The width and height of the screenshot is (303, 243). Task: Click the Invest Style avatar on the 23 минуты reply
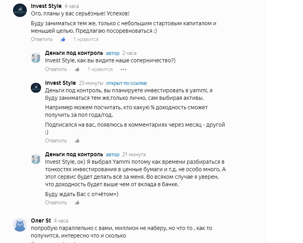[36, 88]
